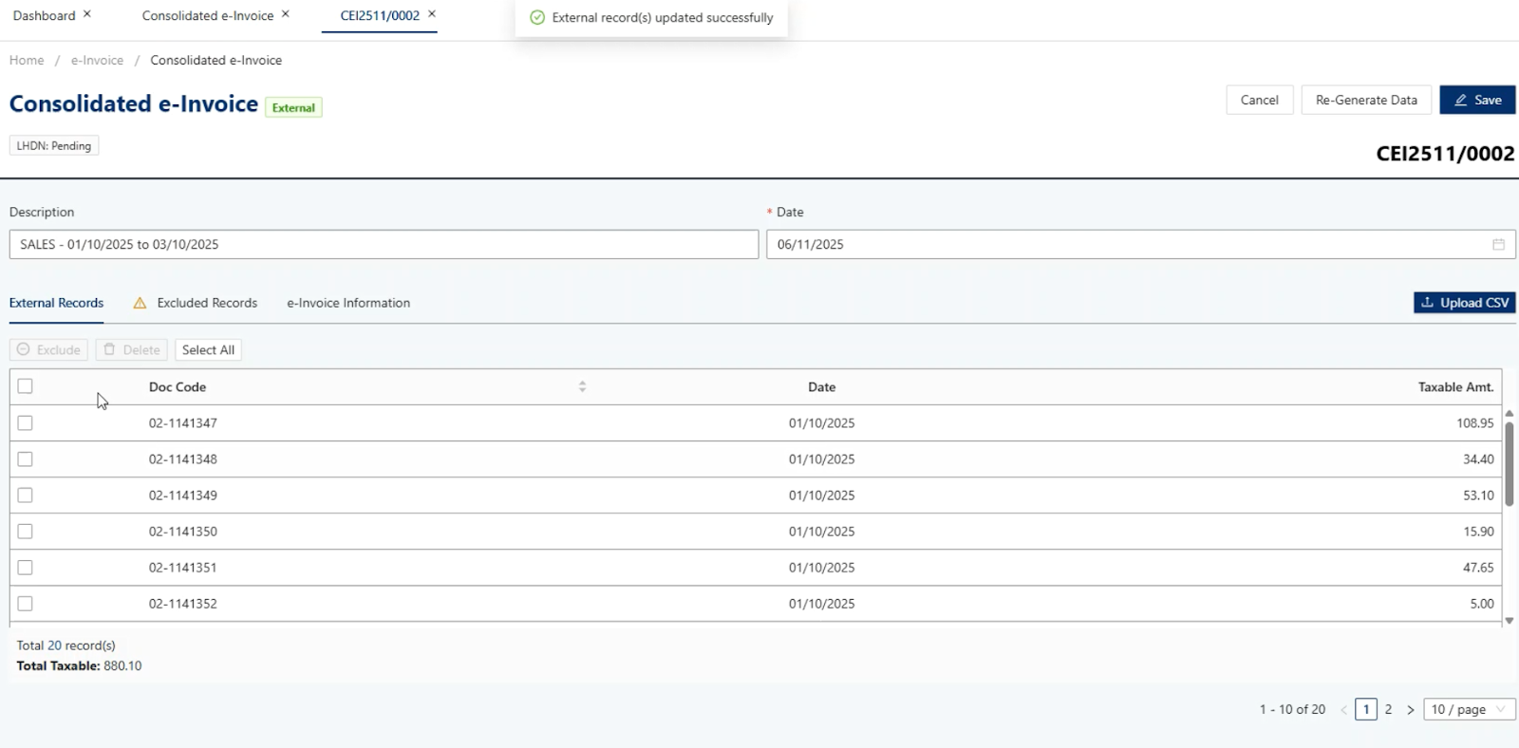Close the CEI2511/0002 tab
Screen dimensions: 1519x748
[x=432, y=14]
